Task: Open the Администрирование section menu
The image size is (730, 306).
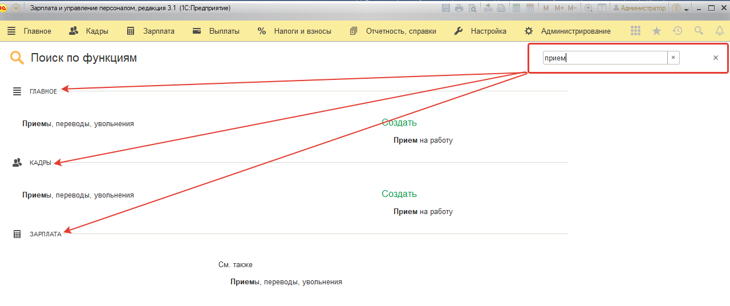Action: coord(567,31)
